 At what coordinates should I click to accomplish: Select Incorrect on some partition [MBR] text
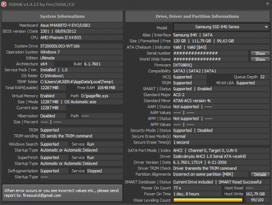tap(203, 175)
